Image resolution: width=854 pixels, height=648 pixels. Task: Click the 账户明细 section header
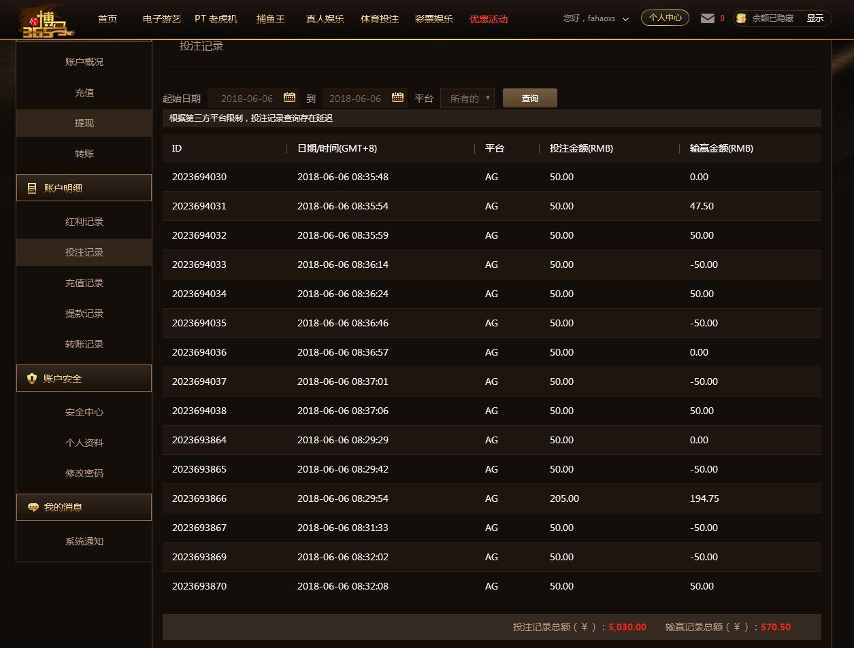[84, 188]
